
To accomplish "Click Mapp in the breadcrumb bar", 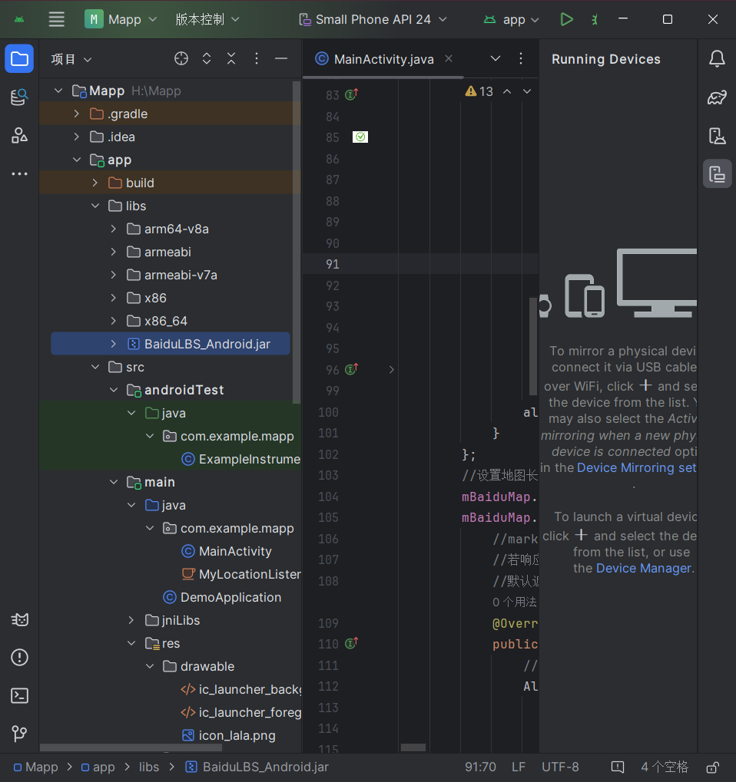I will point(36,767).
